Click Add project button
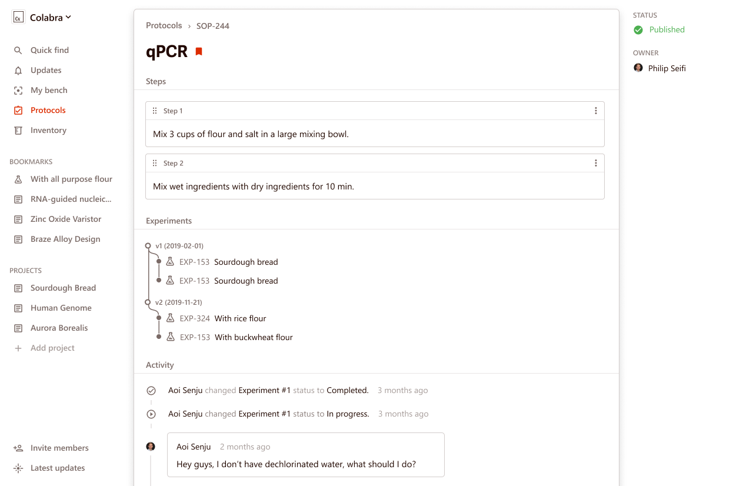 click(52, 348)
